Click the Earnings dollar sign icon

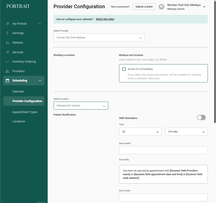(x=8, y=33)
